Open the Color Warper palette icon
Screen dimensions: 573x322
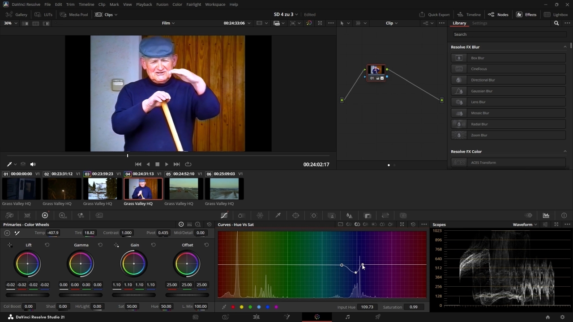pyautogui.click(x=260, y=215)
